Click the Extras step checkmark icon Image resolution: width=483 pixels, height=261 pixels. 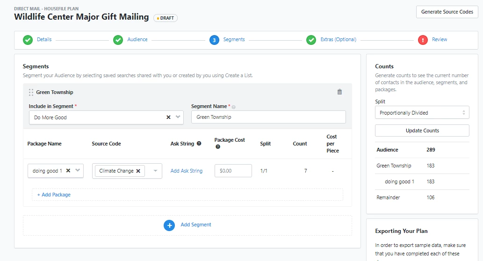coord(311,40)
